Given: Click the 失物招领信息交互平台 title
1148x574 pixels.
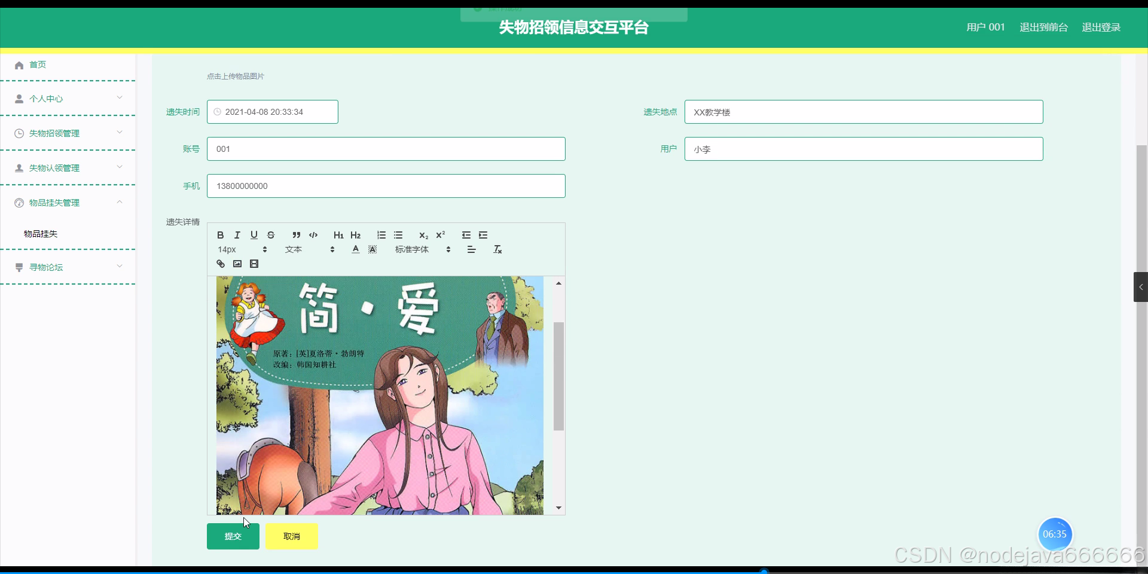Looking at the screenshot, I should coord(573,28).
